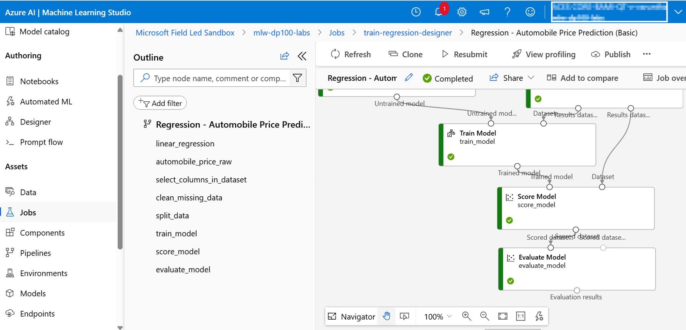Open the Designer page

(28, 122)
